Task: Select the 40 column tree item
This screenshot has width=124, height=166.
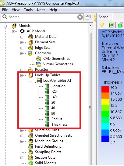Action: (53, 108)
